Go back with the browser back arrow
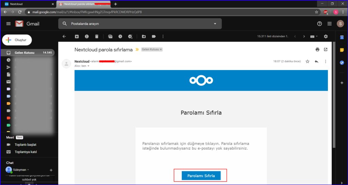The image size is (348, 185). coord(5,12)
